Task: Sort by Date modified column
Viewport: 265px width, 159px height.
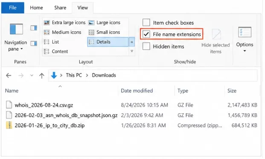Action: [x=137, y=91]
